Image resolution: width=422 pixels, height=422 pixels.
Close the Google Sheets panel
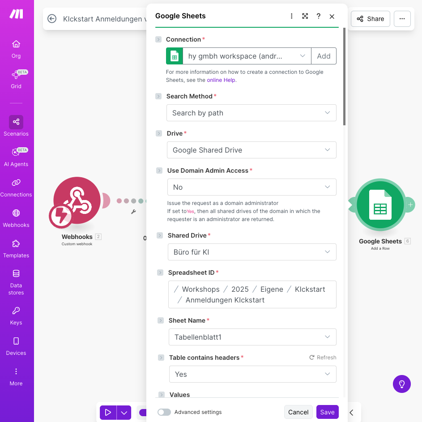coord(332,17)
